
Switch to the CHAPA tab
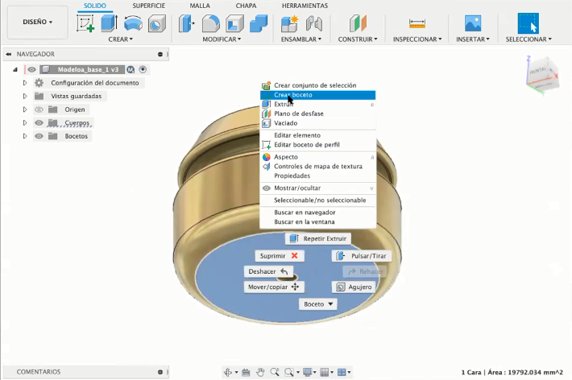click(246, 6)
